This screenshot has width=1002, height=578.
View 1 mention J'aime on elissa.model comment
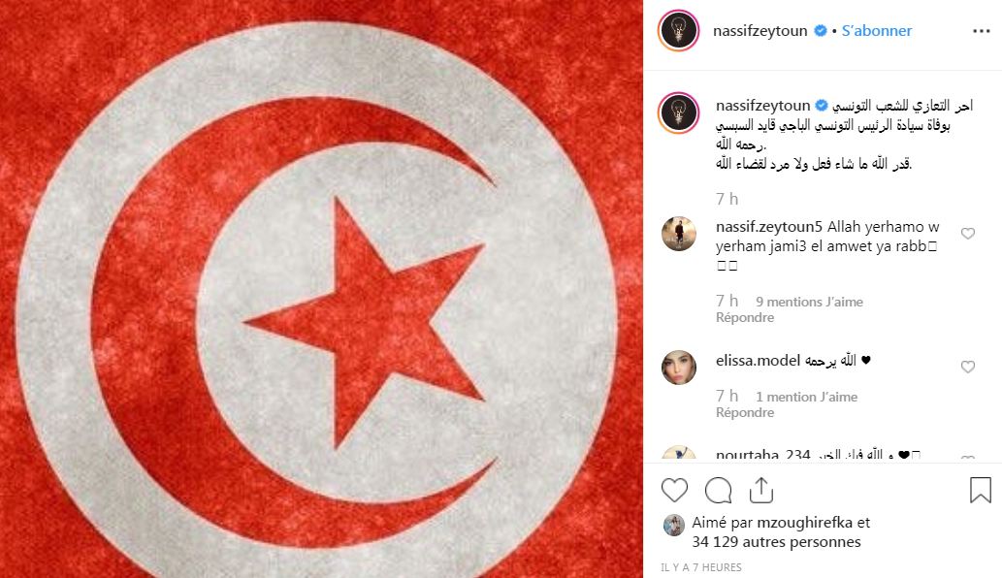(x=806, y=397)
